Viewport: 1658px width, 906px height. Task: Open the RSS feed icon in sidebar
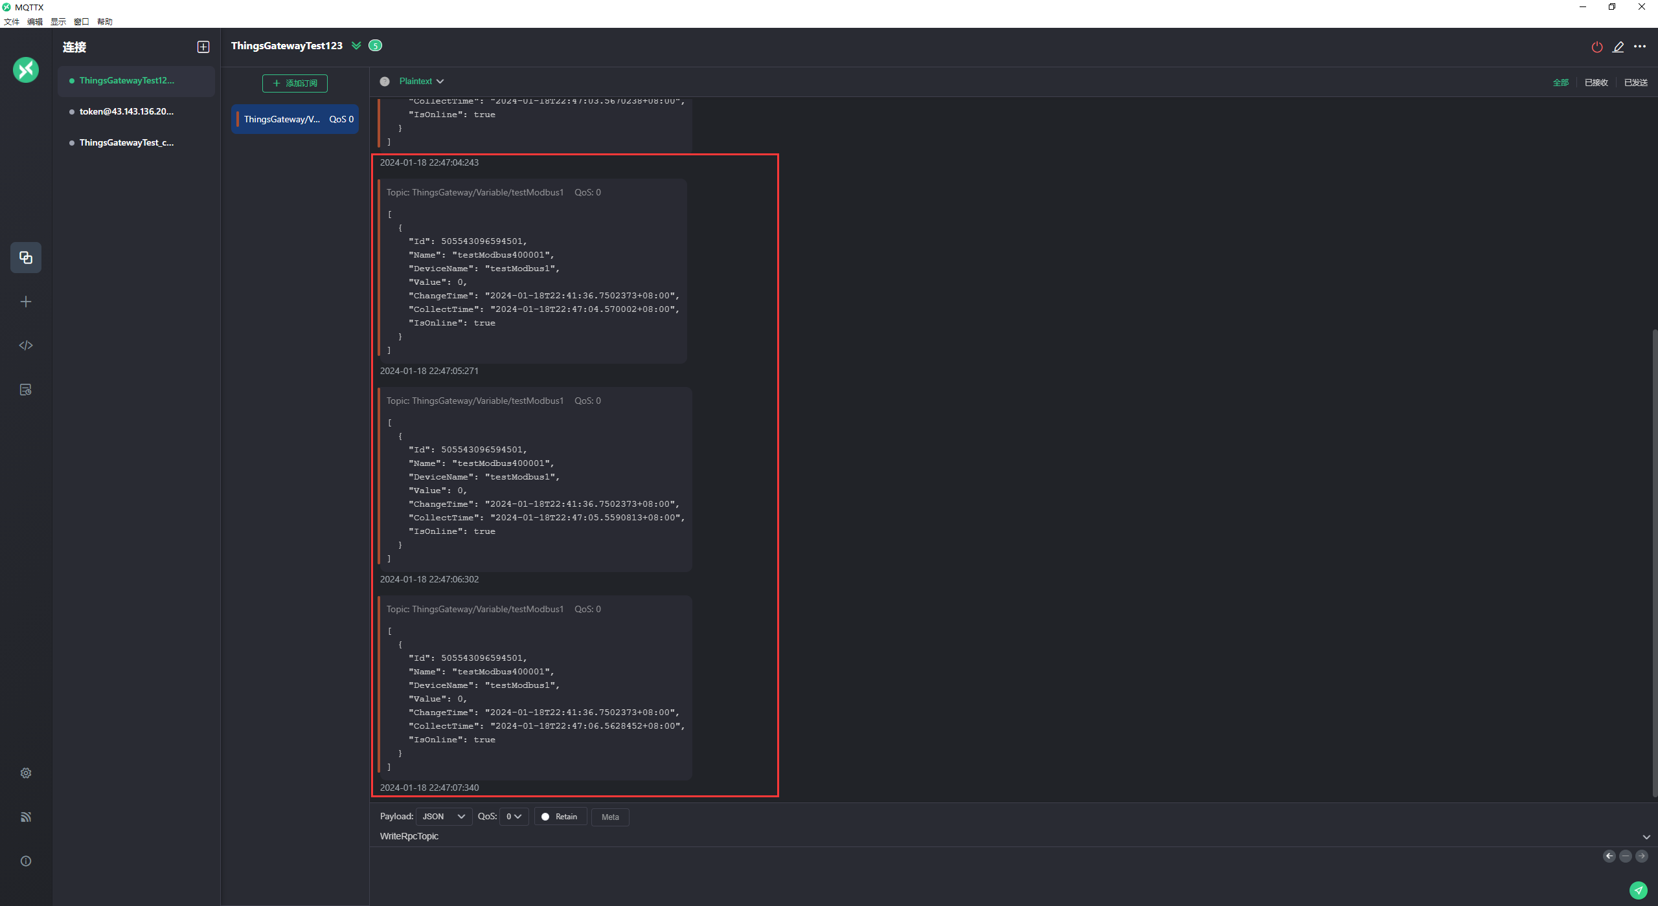[26, 817]
